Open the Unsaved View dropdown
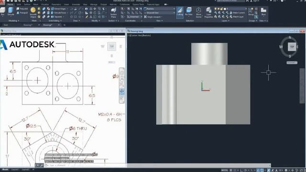The image size is (306, 172). point(159,13)
